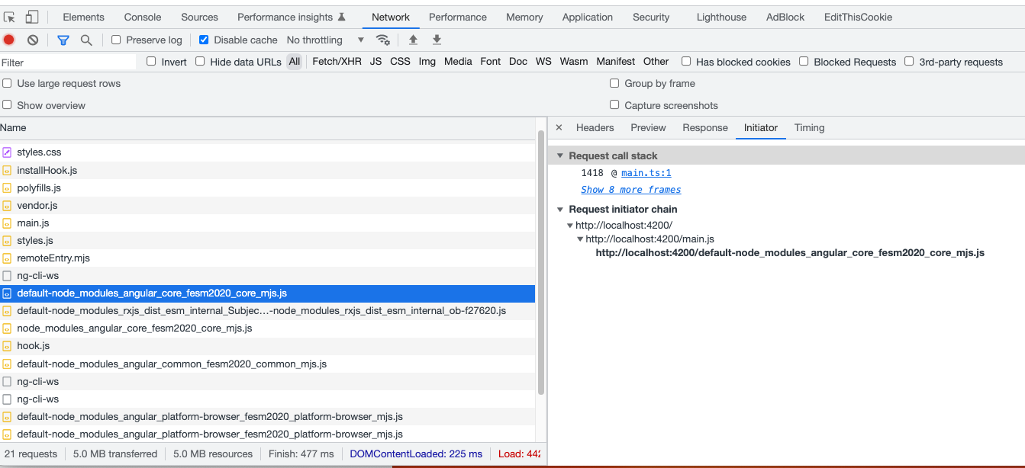The image size is (1025, 468).
Task: Filter requests by Wasm type
Action: (574, 62)
